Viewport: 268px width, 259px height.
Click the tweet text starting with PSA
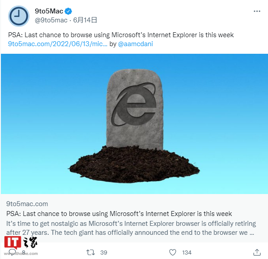(121, 35)
